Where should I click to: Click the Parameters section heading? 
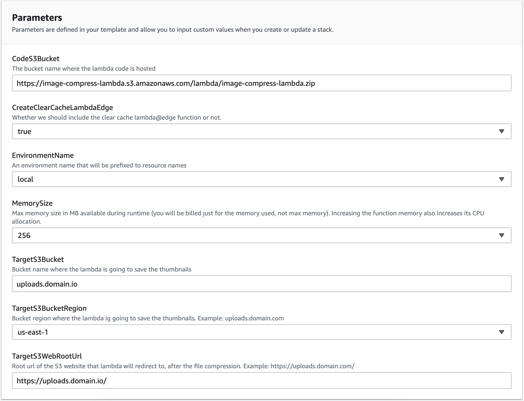click(x=37, y=18)
